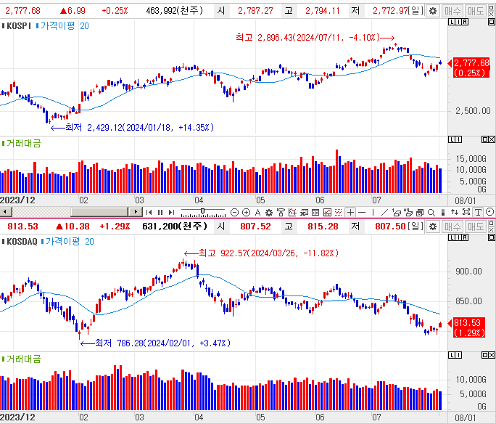Maximize the KOSPI 거래대금 volume panel
This screenshot has height=424, width=496.
[x=485, y=139]
